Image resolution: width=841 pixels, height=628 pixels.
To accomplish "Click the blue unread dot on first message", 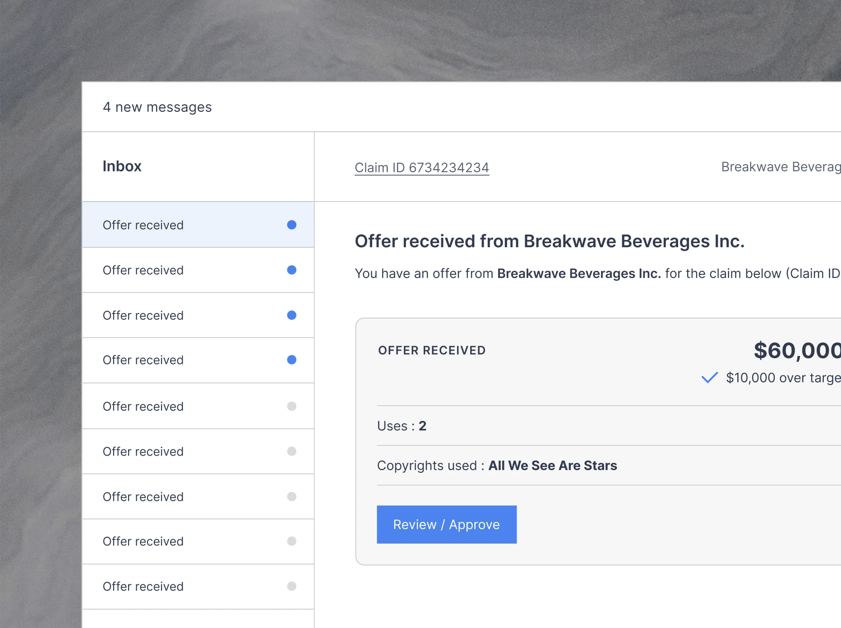I will pos(291,225).
